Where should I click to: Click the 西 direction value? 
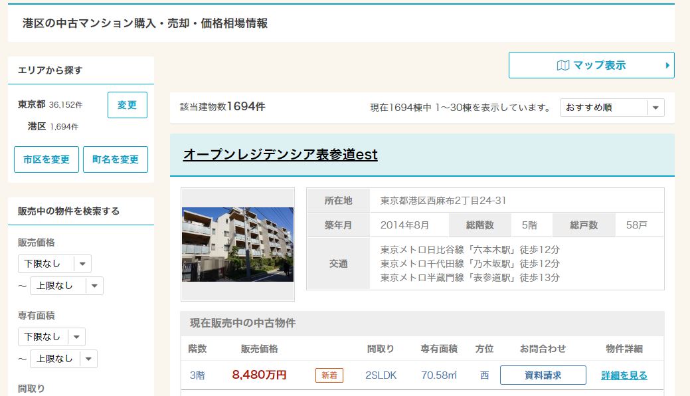pyautogui.click(x=484, y=375)
